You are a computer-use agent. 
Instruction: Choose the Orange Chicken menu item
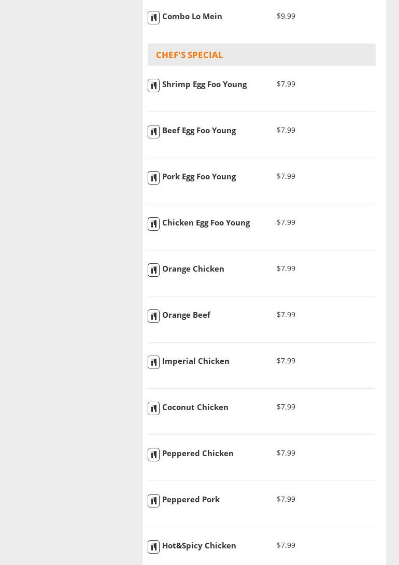[193, 269]
